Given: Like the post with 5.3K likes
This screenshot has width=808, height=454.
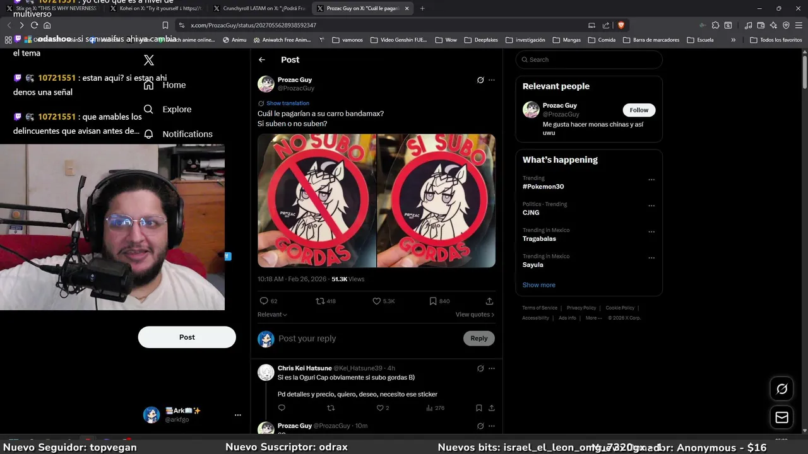Looking at the screenshot, I should click(377, 301).
